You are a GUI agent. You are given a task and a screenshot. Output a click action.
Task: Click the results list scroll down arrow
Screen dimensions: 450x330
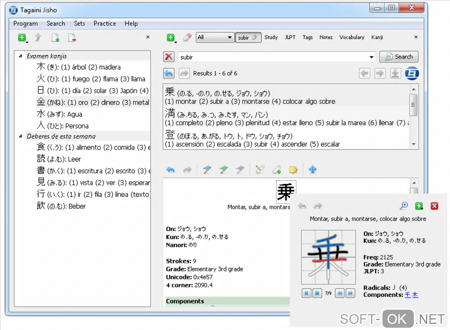(413, 144)
